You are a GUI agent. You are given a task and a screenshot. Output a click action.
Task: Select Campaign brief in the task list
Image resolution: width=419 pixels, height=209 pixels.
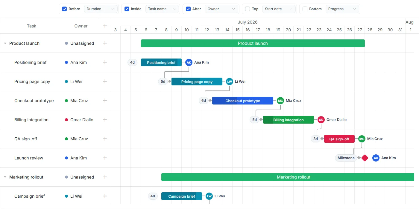click(30, 196)
